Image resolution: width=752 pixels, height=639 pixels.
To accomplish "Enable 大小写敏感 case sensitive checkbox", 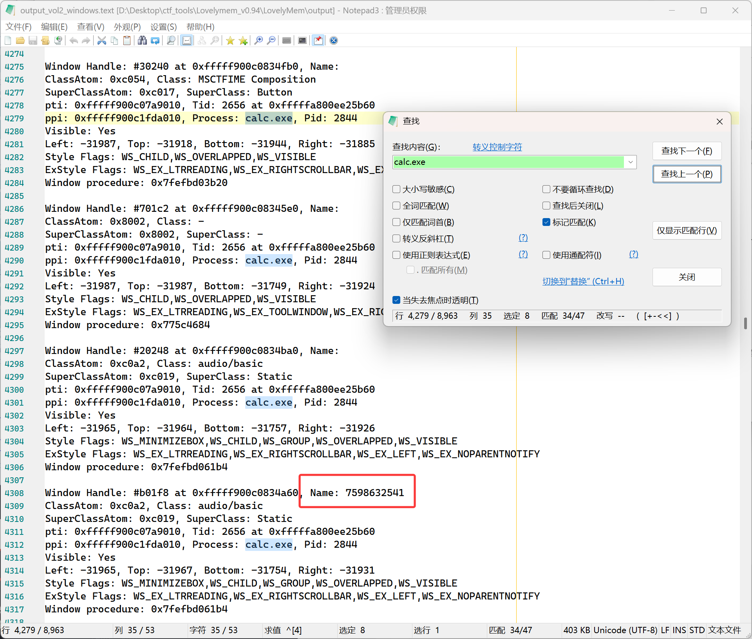I will coord(396,190).
